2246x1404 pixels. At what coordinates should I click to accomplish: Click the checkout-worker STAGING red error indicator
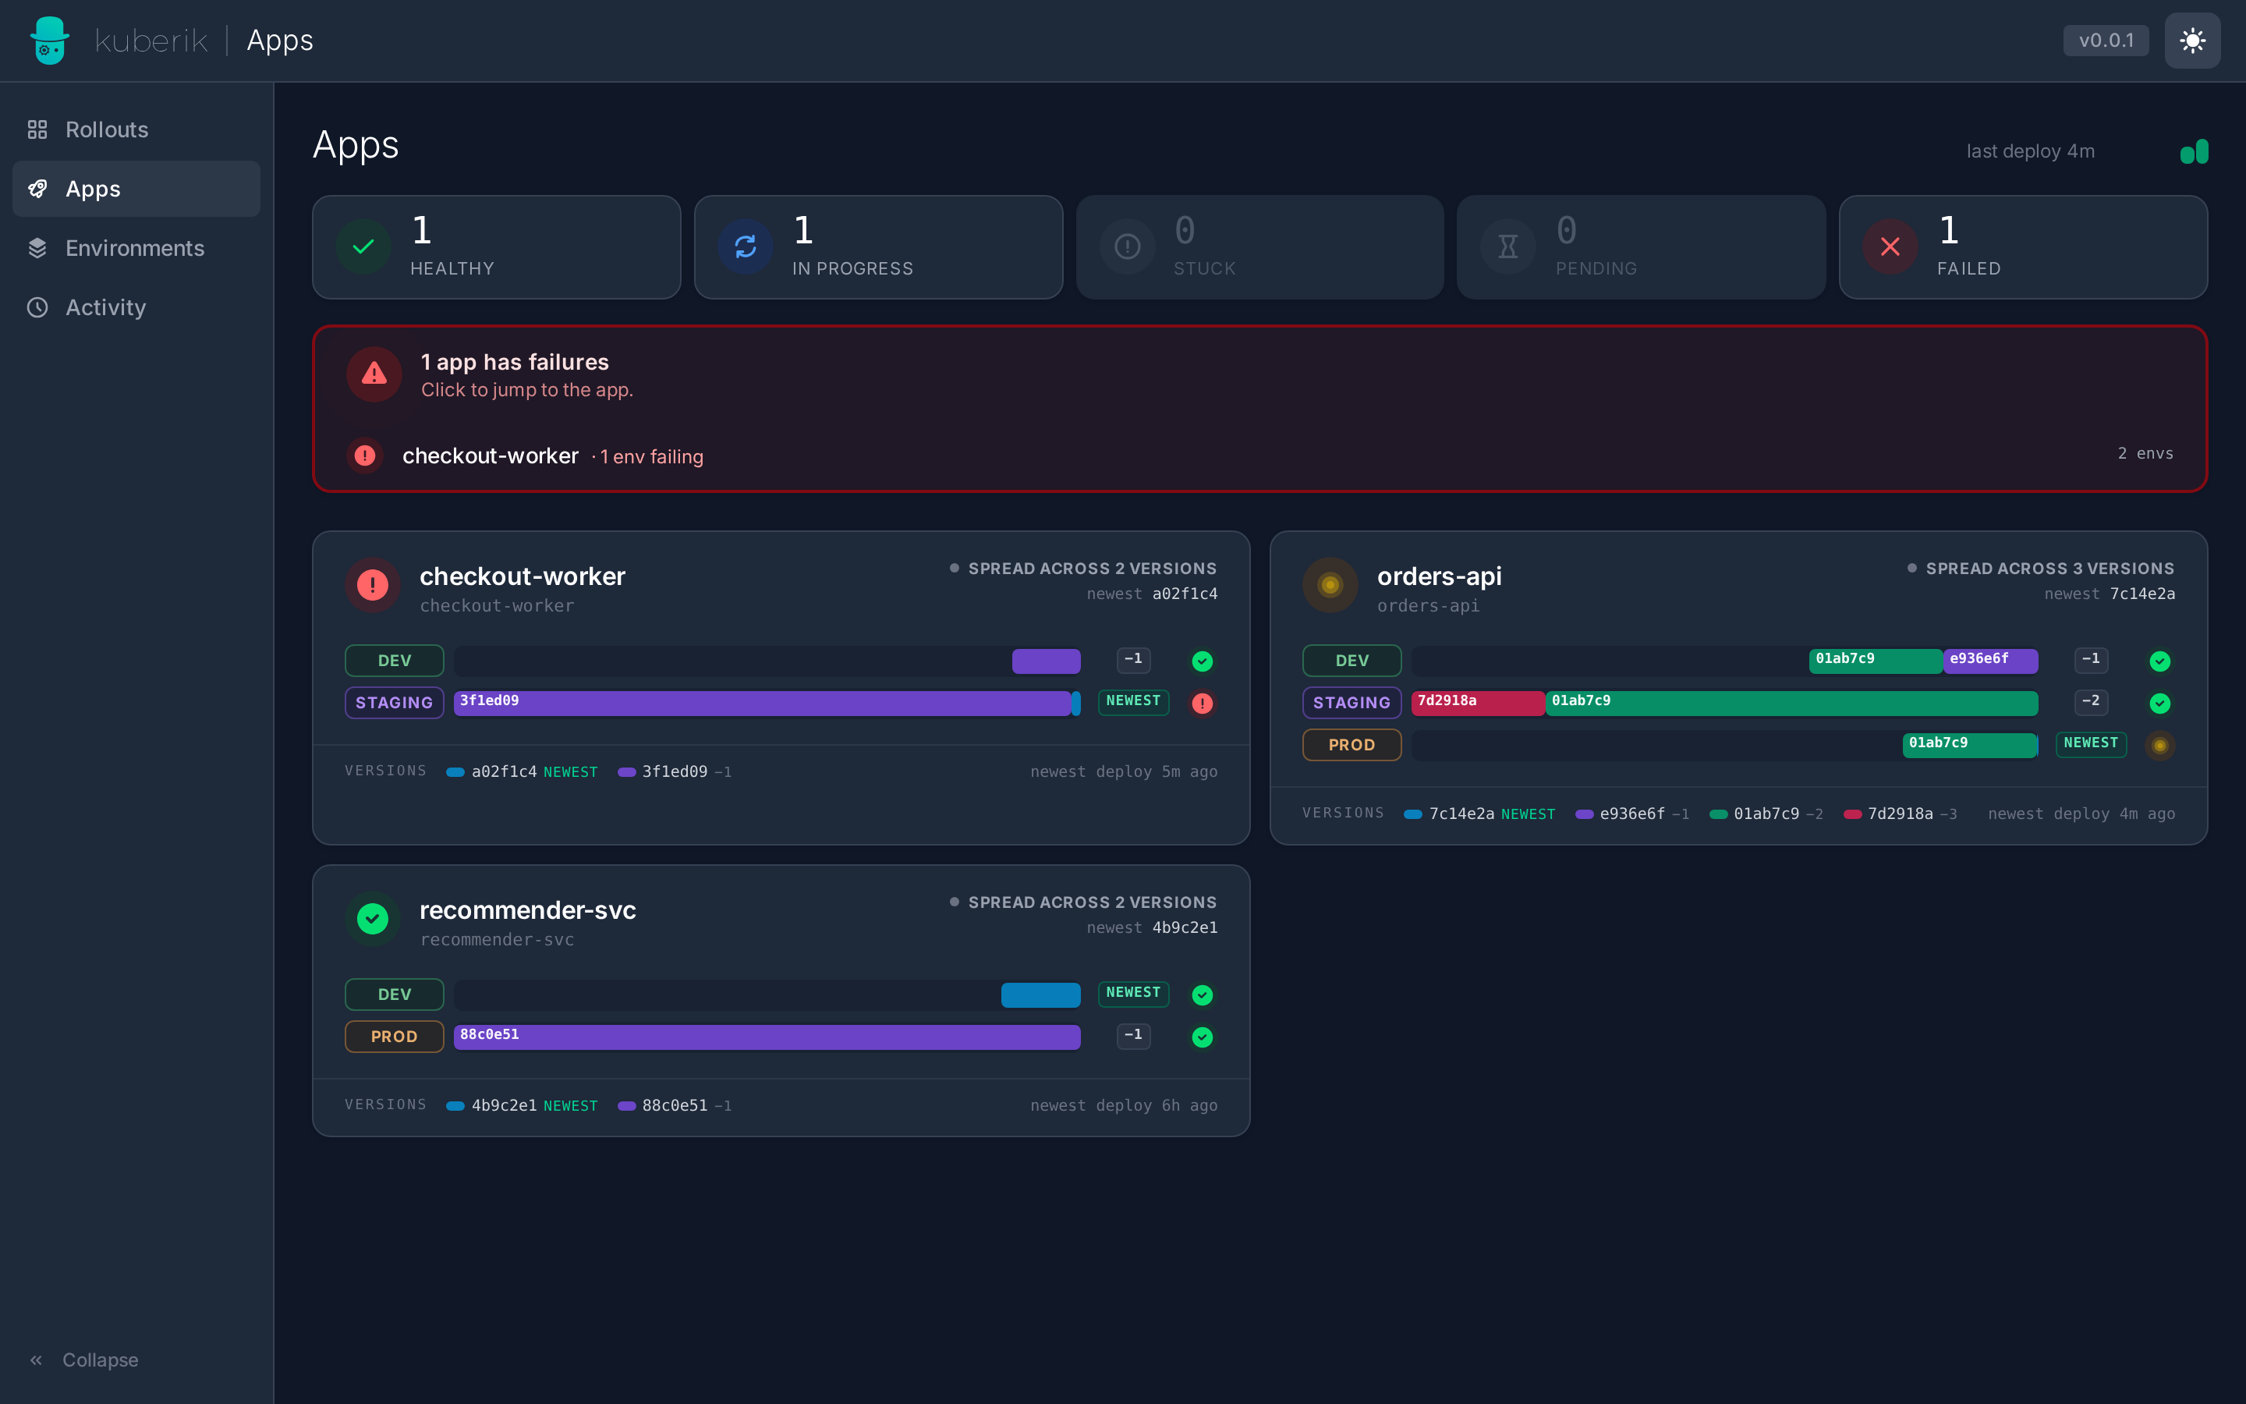1202,703
